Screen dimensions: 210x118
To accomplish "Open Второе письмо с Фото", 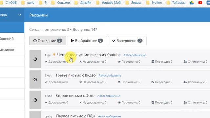I will [x=75, y=96].
